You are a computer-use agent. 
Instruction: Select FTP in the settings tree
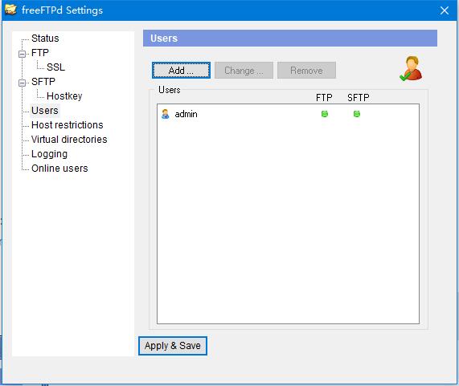(x=40, y=53)
